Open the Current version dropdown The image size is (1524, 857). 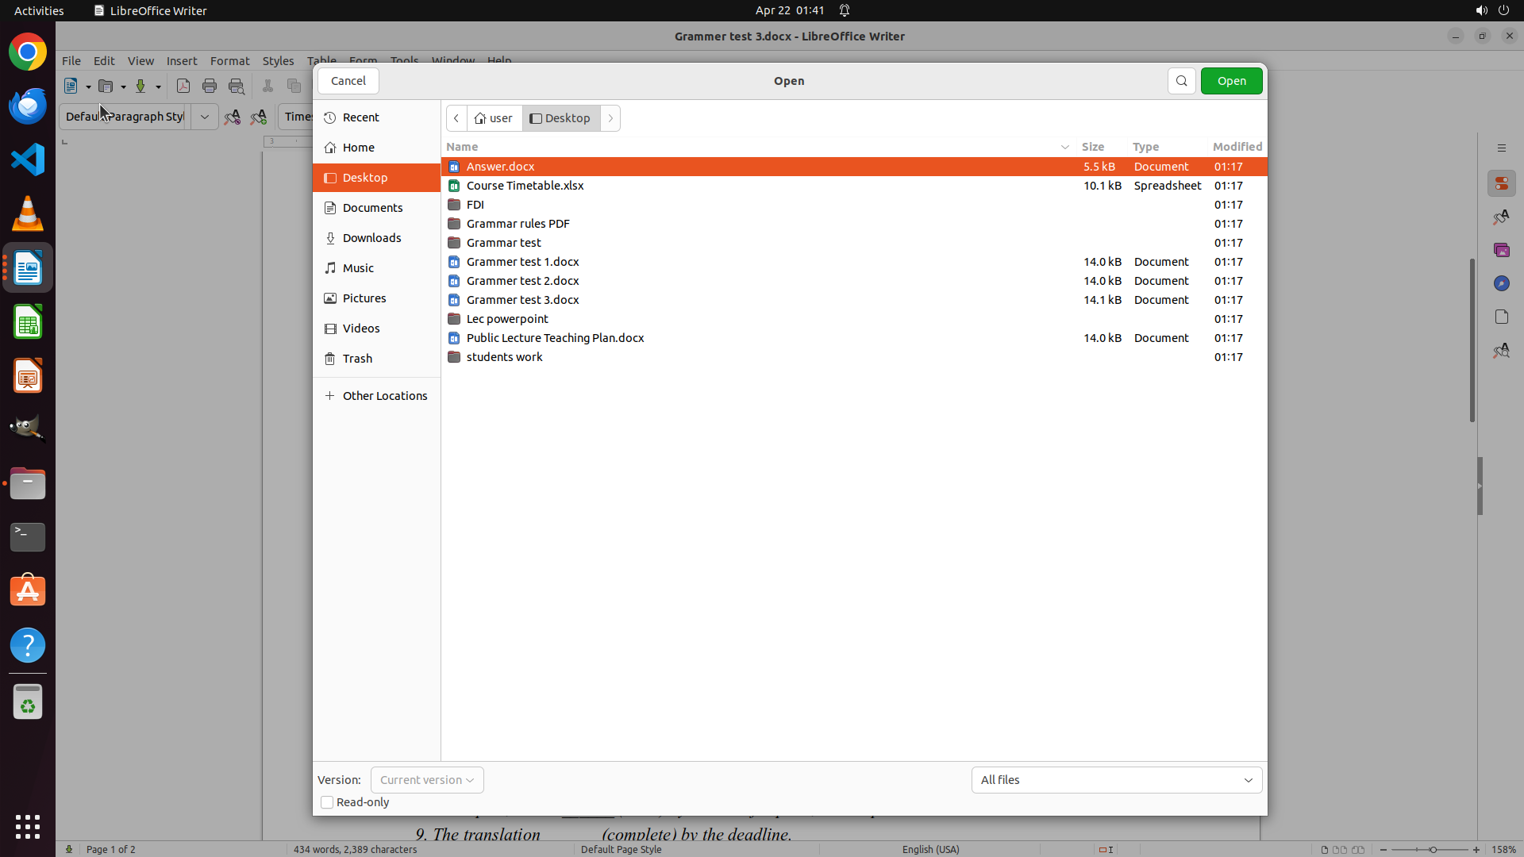coord(427,780)
